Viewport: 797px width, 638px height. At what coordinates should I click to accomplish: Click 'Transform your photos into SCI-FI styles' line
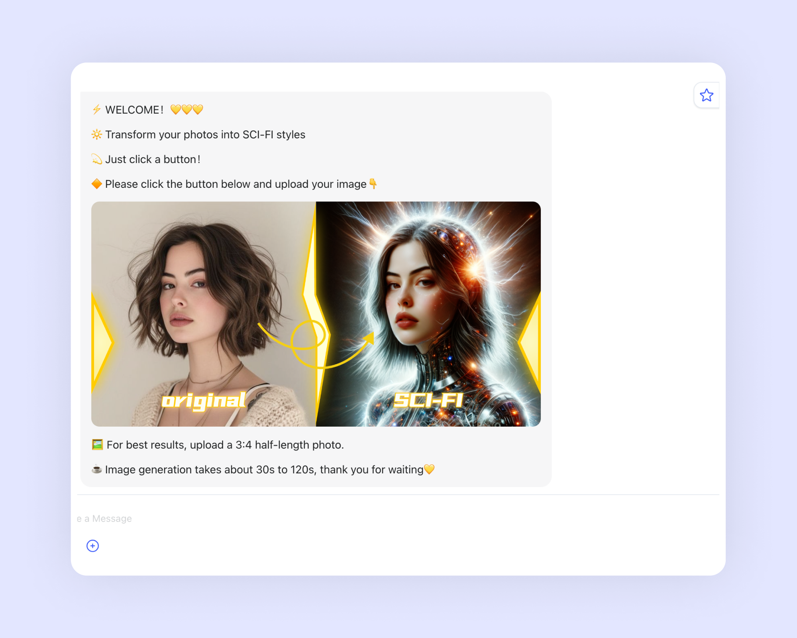(x=205, y=134)
